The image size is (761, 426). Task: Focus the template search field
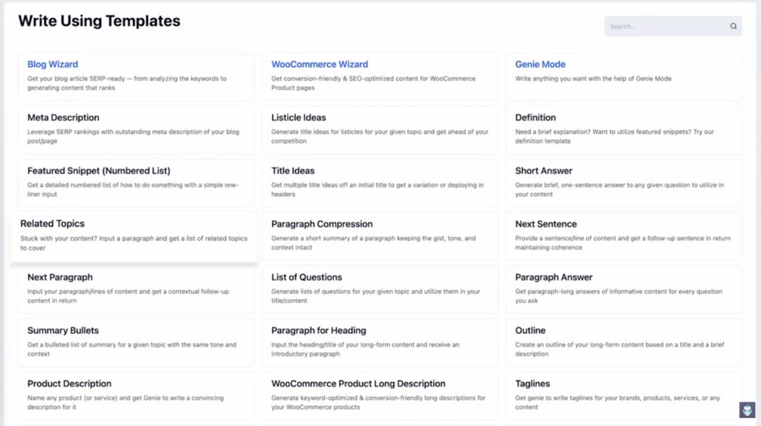pos(673,26)
